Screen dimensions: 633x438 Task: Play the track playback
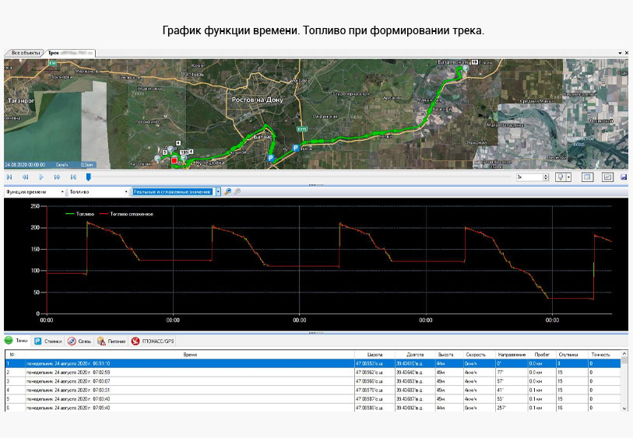[x=41, y=177]
